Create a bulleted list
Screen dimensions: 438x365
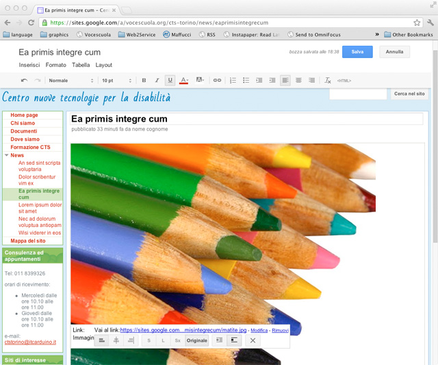coord(246,81)
